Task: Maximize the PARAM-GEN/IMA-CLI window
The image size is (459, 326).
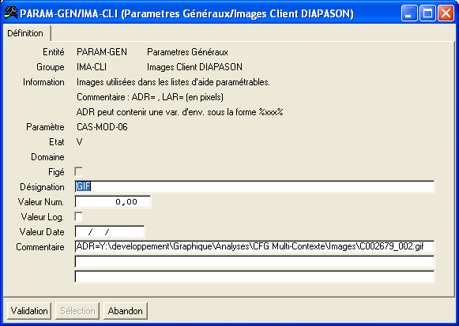Action: [x=427, y=13]
